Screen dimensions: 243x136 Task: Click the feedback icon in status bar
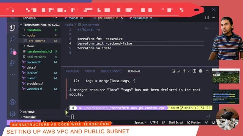[x=206, y=122]
